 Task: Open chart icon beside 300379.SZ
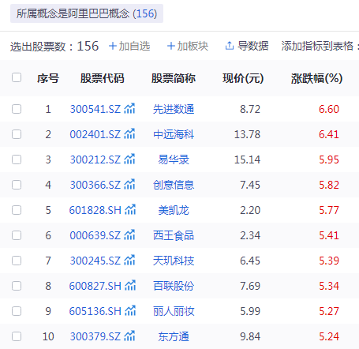click(x=129, y=336)
